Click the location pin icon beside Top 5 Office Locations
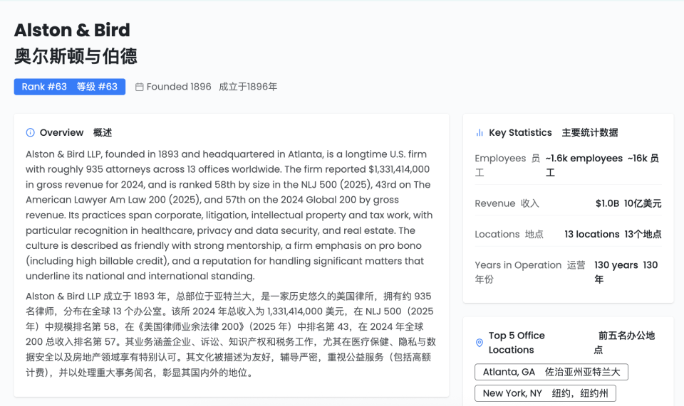 (479, 343)
